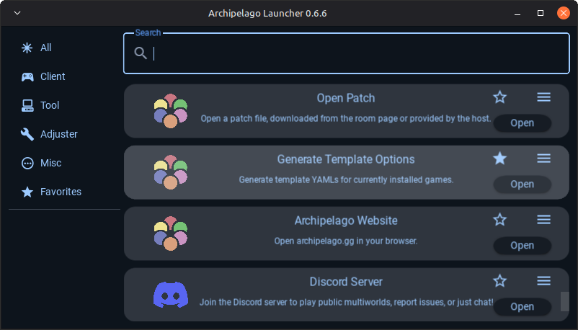This screenshot has width=578, height=330.
Task: Click Open button for Archipelago Website
Action: click(x=523, y=245)
